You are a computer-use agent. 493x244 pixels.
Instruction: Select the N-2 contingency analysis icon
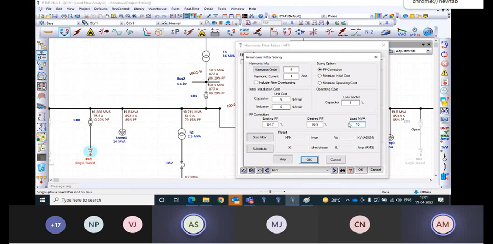(369, 32)
